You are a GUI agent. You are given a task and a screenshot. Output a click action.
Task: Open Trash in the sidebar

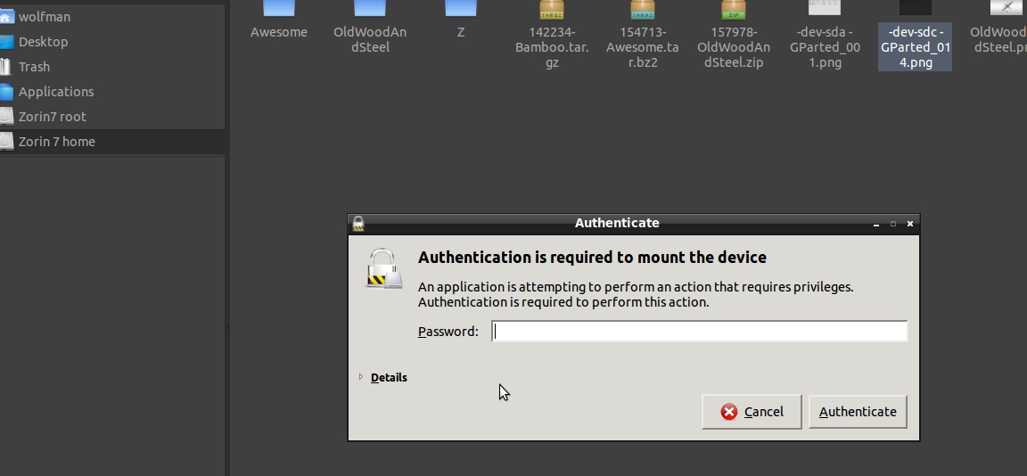pos(34,67)
